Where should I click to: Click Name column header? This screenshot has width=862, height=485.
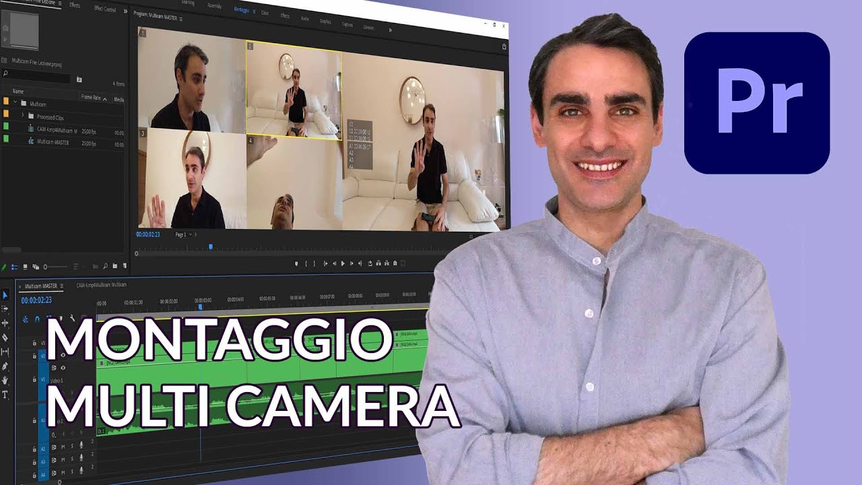tap(18, 91)
